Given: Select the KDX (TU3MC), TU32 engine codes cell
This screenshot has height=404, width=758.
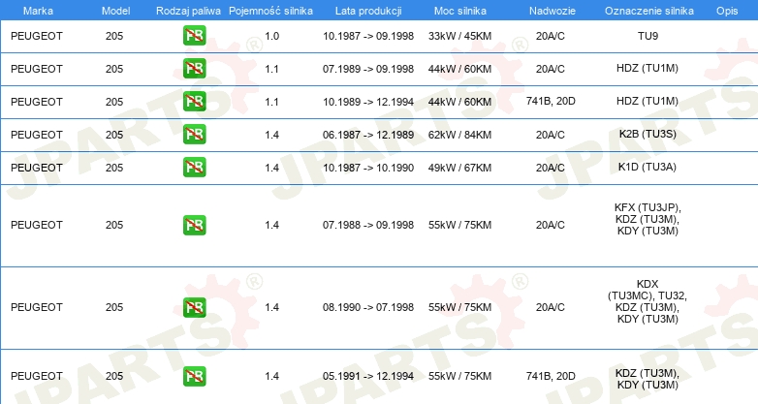Looking at the screenshot, I should click(x=647, y=301).
